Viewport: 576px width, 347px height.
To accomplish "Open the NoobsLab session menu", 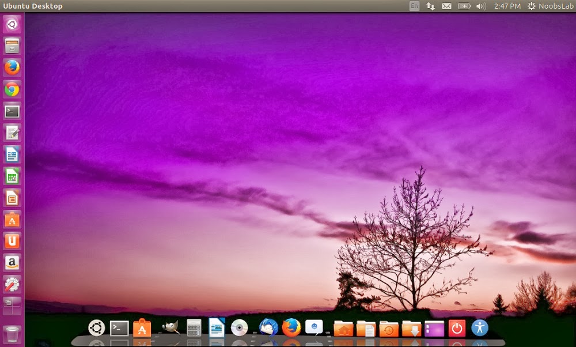I will pos(549,6).
